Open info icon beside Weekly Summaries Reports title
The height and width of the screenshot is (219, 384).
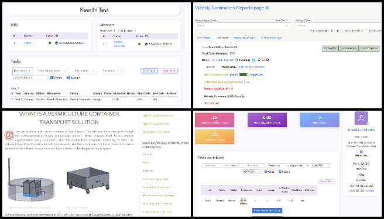267,8
